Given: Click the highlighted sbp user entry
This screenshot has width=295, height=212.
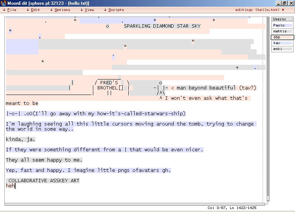Looking at the screenshot, I should 282,37.
